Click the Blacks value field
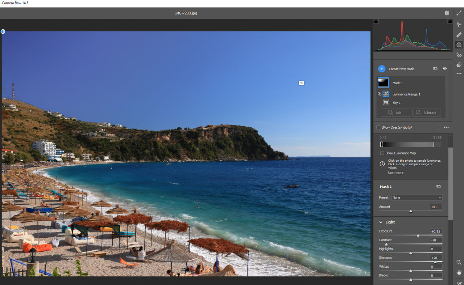Image resolution: width=464 pixels, height=285 pixels. click(436, 275)
